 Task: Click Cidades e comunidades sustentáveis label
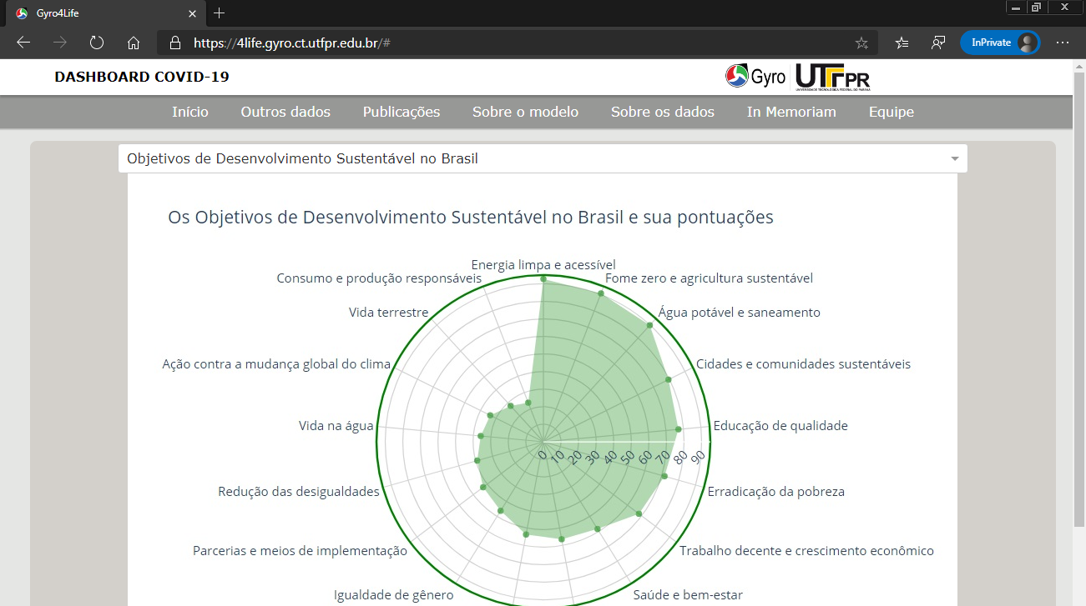803,364
